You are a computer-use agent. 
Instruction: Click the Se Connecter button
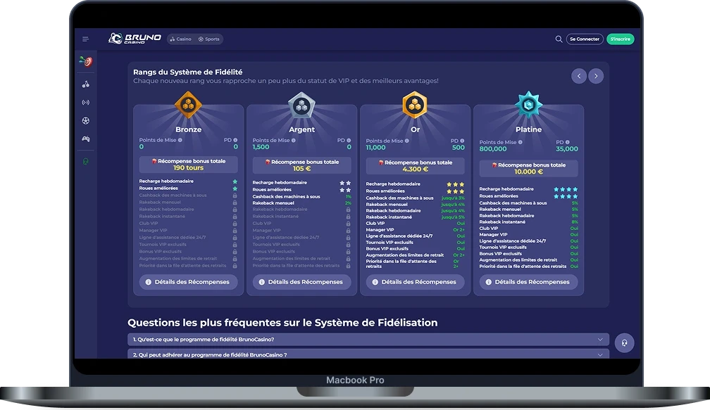[x=585, y=39]
